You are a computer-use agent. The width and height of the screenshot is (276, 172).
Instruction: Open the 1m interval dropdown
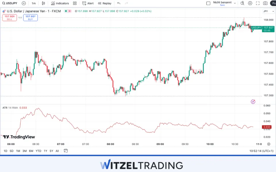tap(34, 3)
